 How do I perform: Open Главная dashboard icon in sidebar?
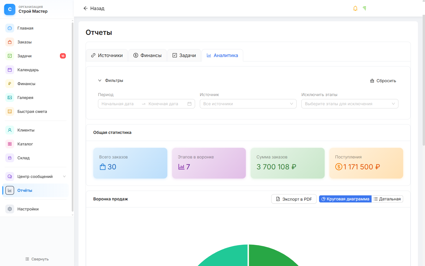[x=10, y=28]
